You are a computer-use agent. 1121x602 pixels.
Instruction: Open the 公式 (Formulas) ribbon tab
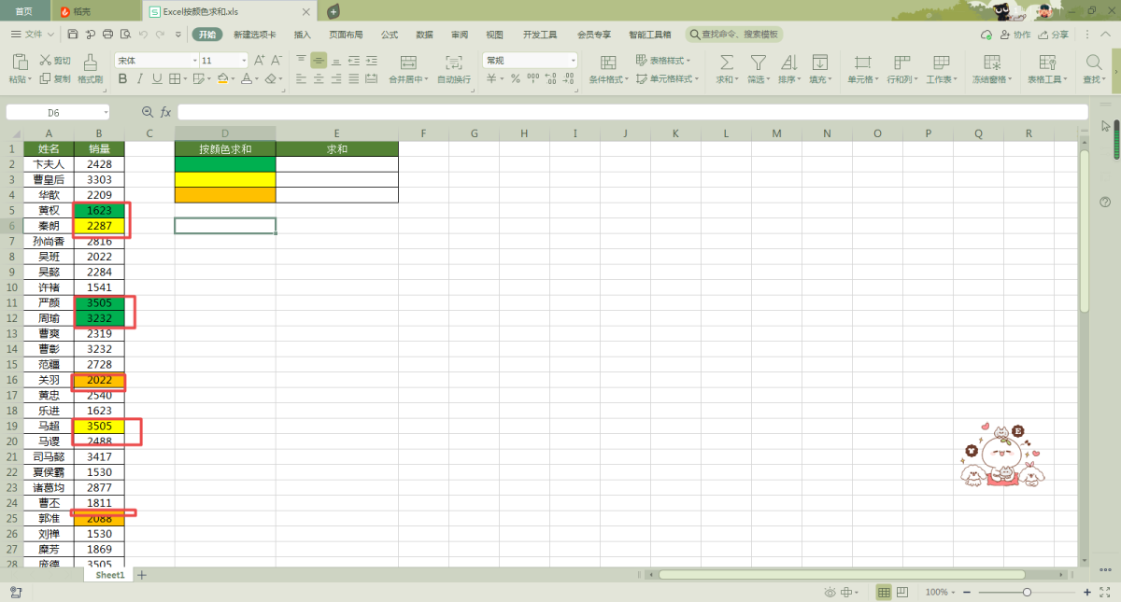[390, 35]
